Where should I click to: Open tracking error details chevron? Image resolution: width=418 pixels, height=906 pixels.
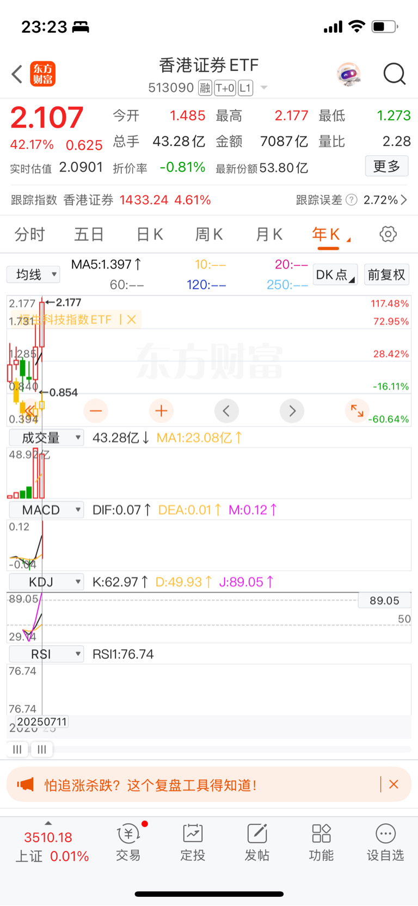tap(404, 200)
